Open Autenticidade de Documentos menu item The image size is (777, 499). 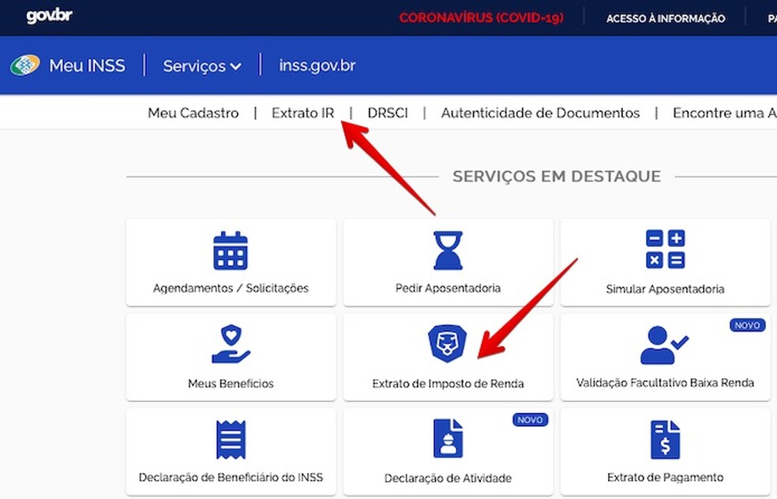540,114
